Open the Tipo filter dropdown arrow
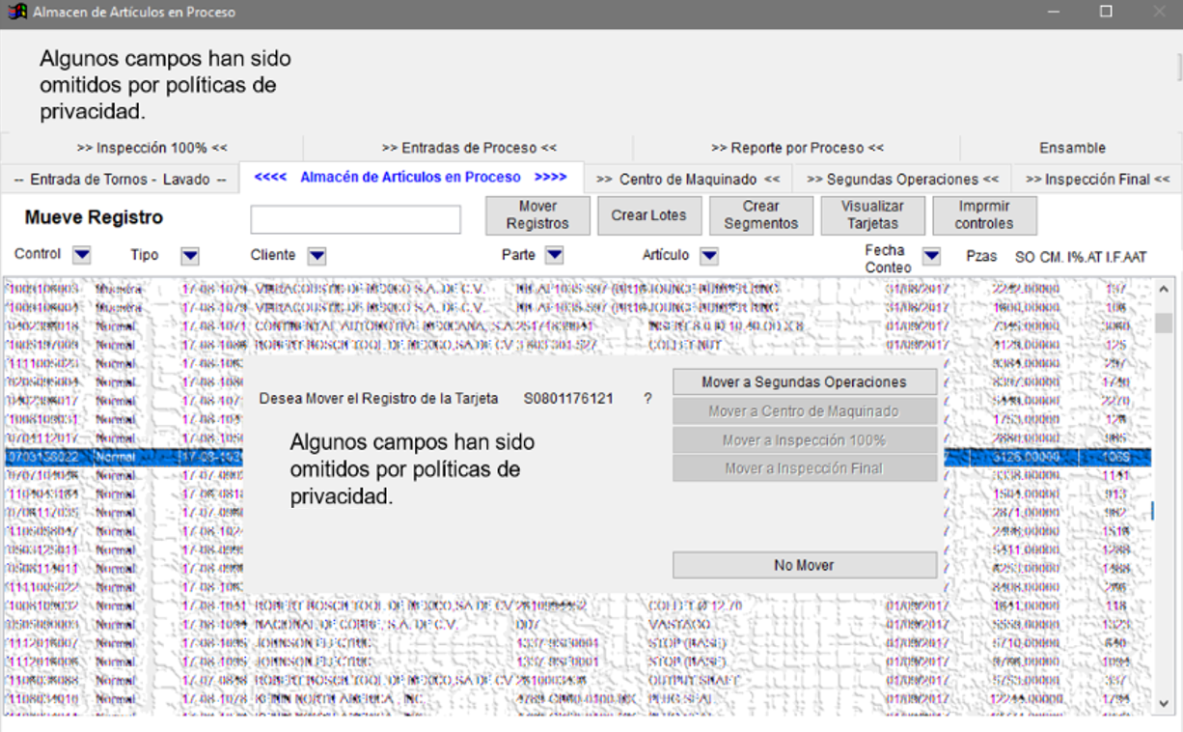The height and width of the screenshot is (732, 1183). (190, 256)
